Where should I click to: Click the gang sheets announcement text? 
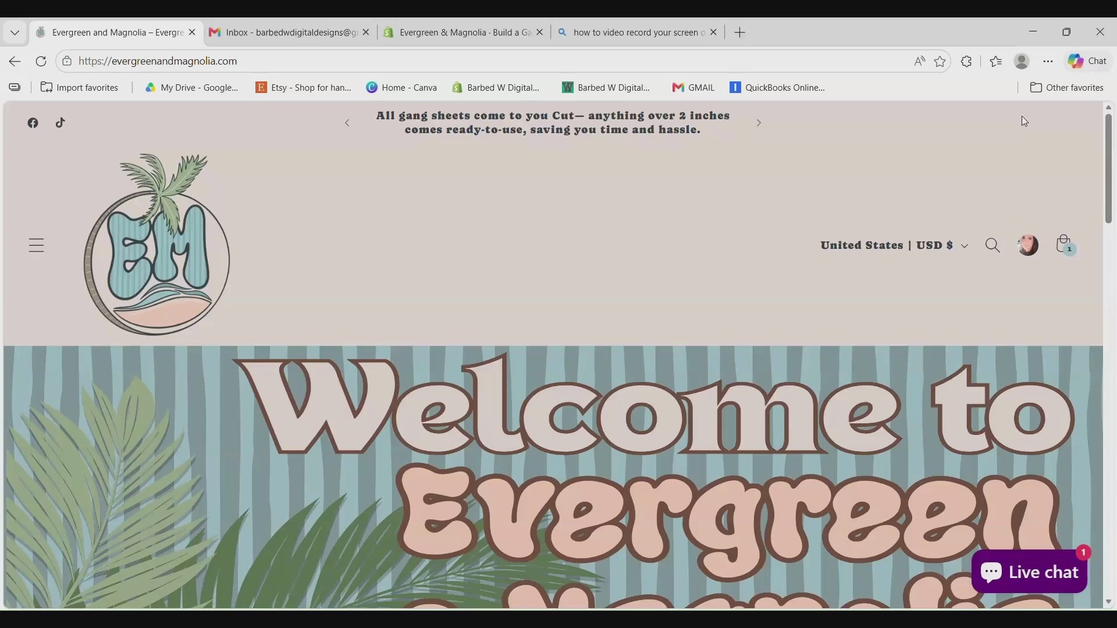point(553,123)
